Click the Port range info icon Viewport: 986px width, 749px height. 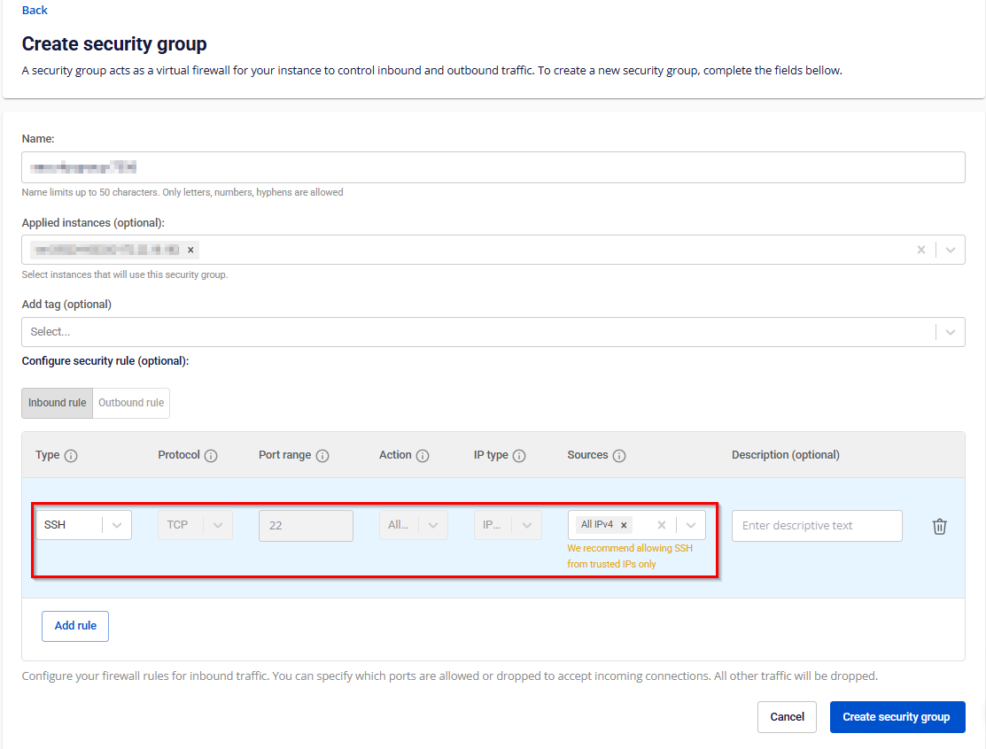(322, 456)
